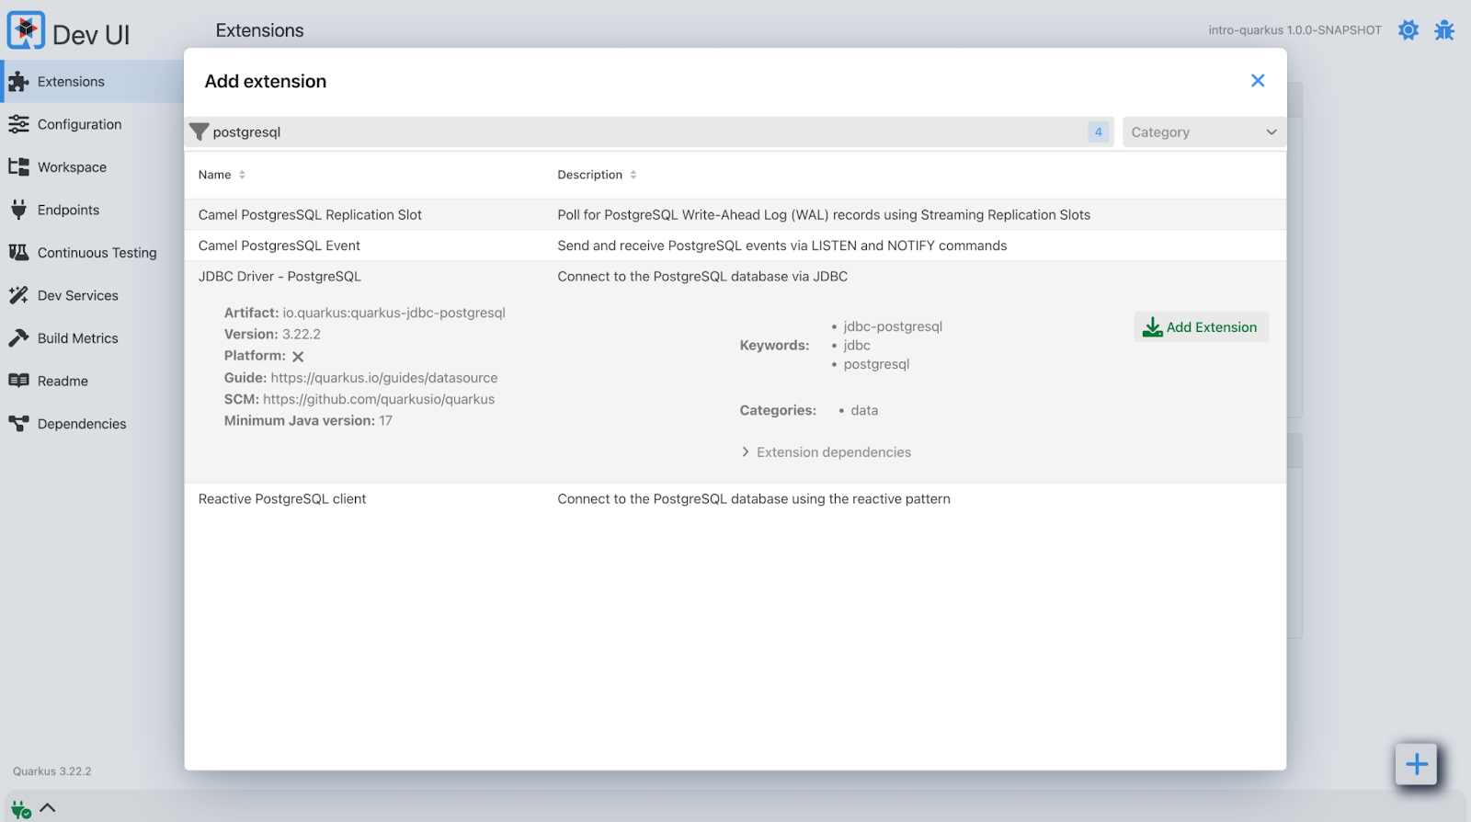
Task: Click the Connect to PostgreSQL via JDBC description
Action: pos(702,277)
